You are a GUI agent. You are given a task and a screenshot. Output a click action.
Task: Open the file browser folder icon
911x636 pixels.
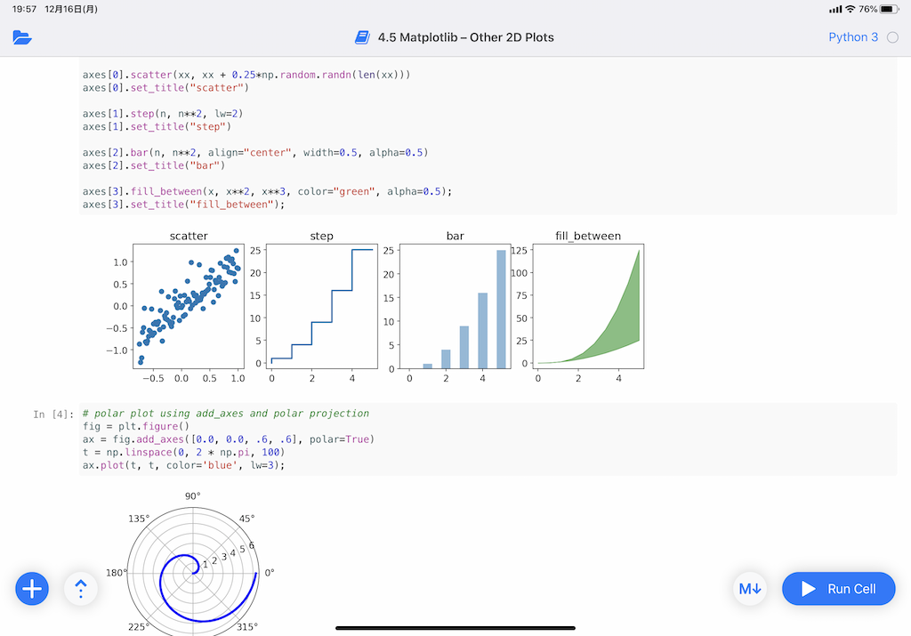[x=22, y=37]
